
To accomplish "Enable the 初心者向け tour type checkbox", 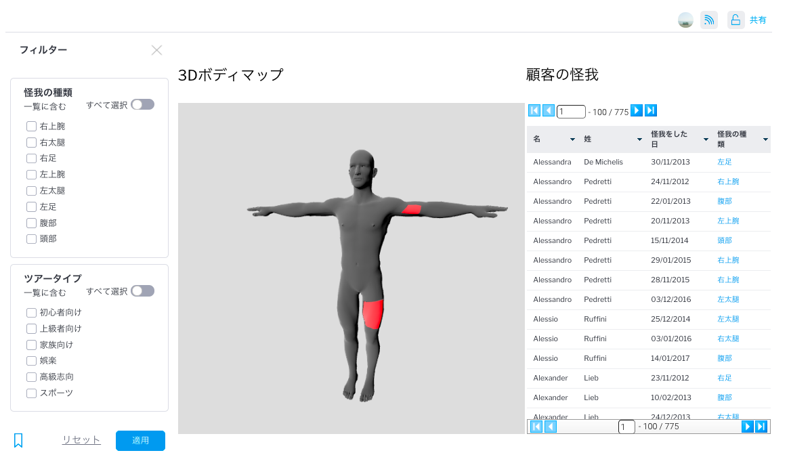I will click(x=31, y=313).
